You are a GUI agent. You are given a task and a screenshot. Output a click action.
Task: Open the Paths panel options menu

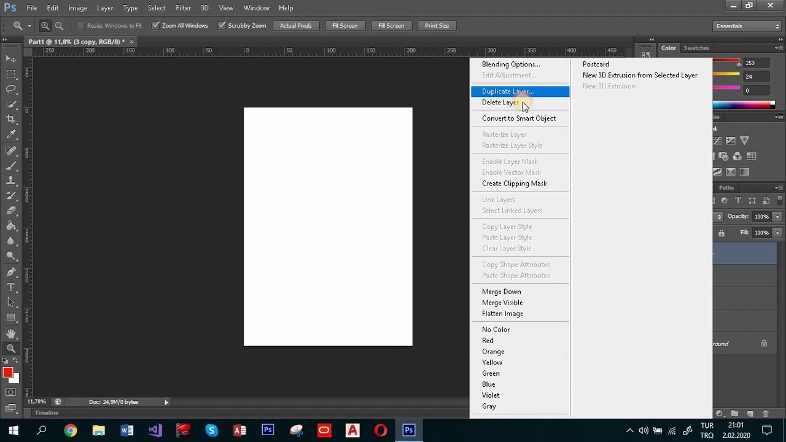coord(779,188)
